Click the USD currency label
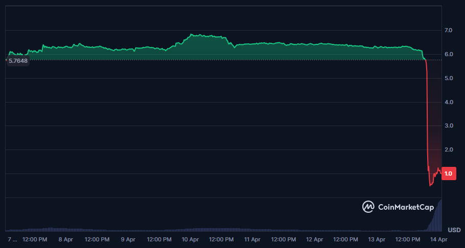 [454, 230]
